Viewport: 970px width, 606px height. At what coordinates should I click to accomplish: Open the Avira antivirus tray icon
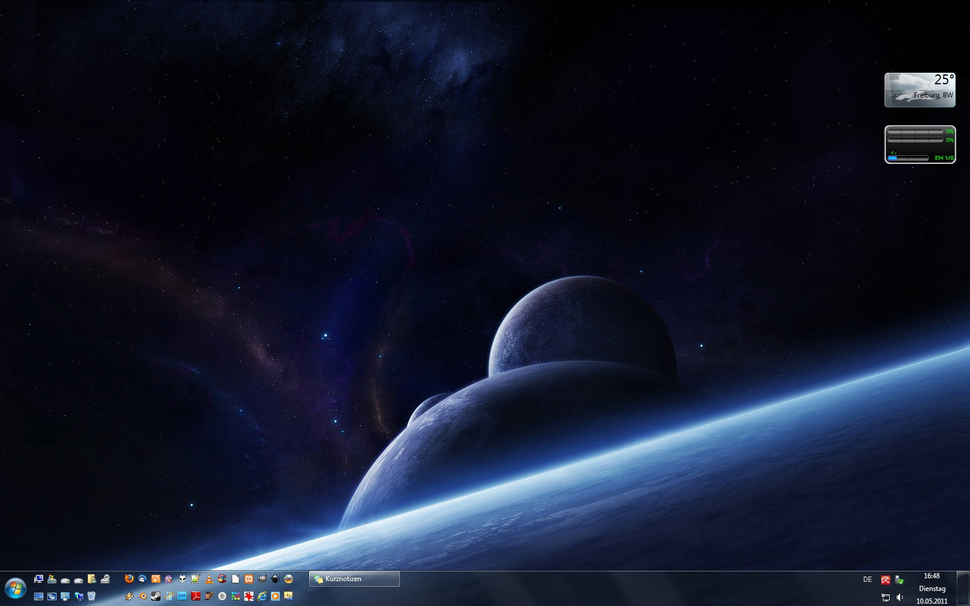[885, 580]
